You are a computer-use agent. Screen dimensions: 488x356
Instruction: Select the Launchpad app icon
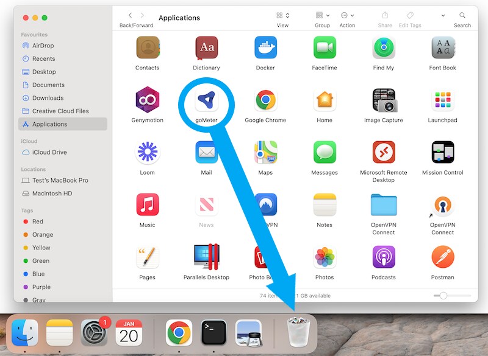[x=443, y=100]
